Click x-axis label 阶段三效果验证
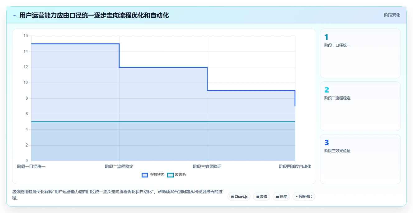Image resolution: width=413 pixels, height=213 pixels. point(207,166)
